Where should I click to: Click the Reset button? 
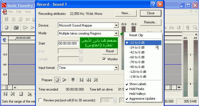point(110,51)
